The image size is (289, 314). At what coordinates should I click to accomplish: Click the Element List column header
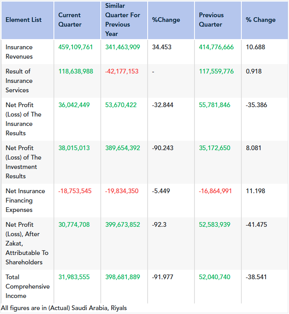(x=23, y=20)
